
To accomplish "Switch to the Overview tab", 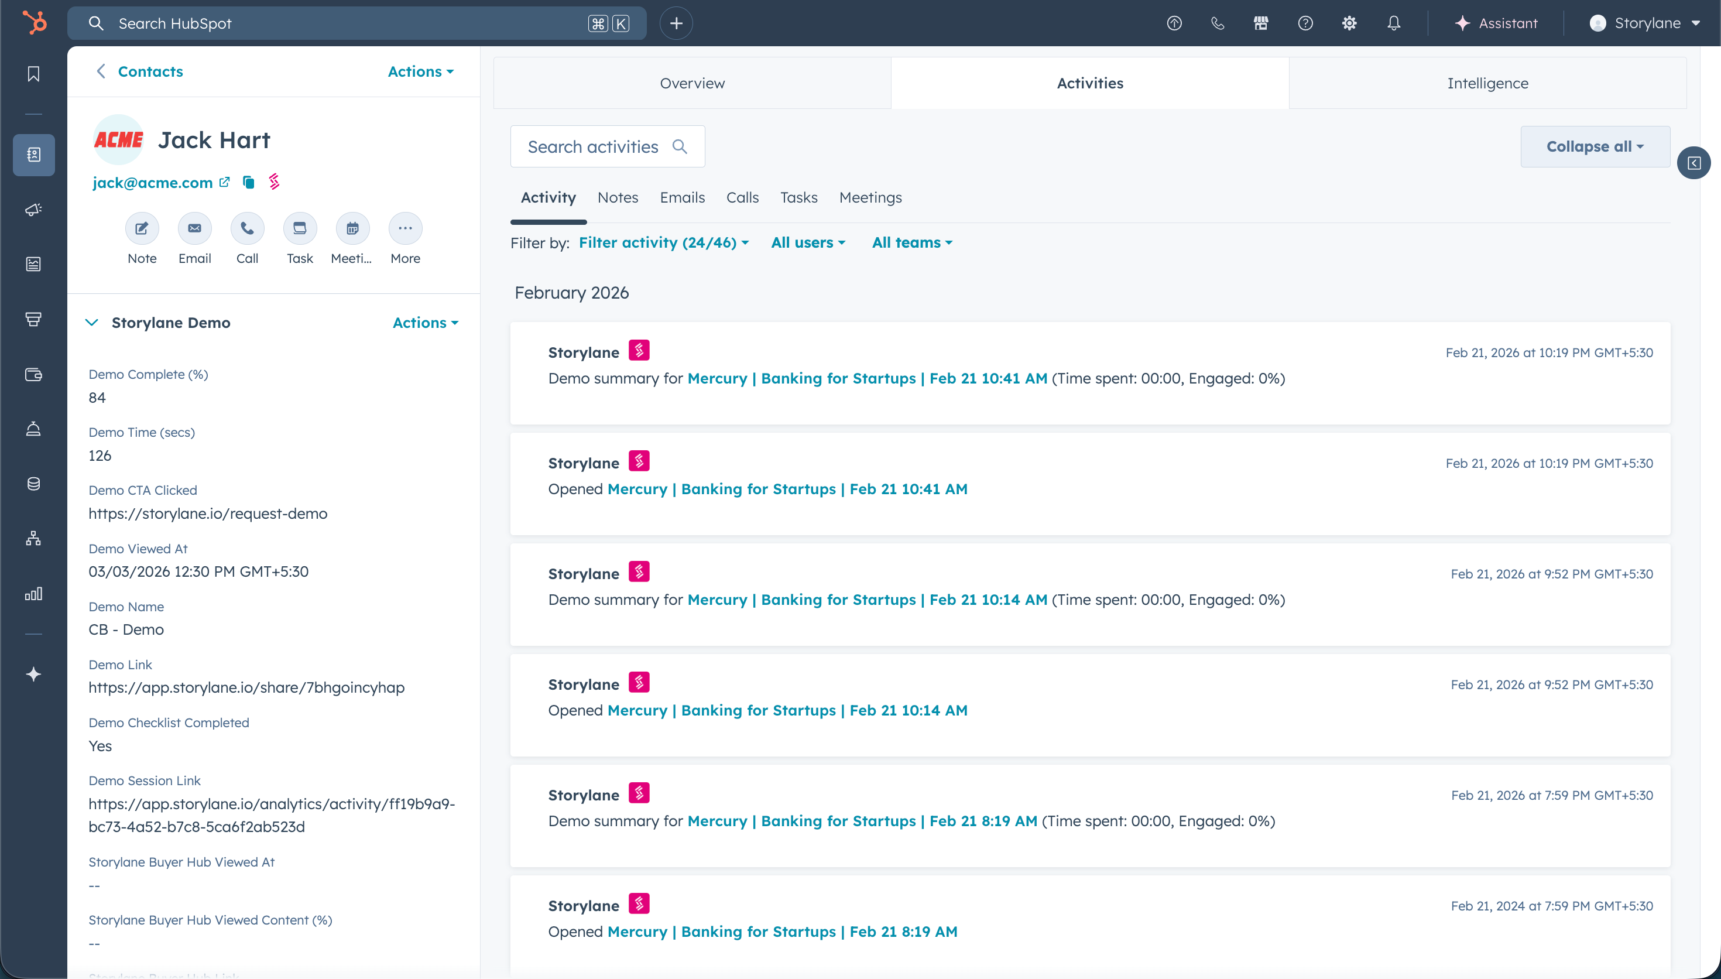I will [692, 83].
